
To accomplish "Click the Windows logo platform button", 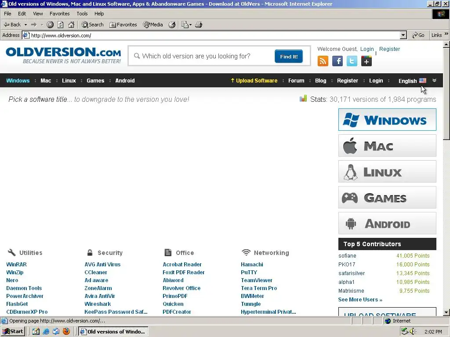I will tap(387, 119).
